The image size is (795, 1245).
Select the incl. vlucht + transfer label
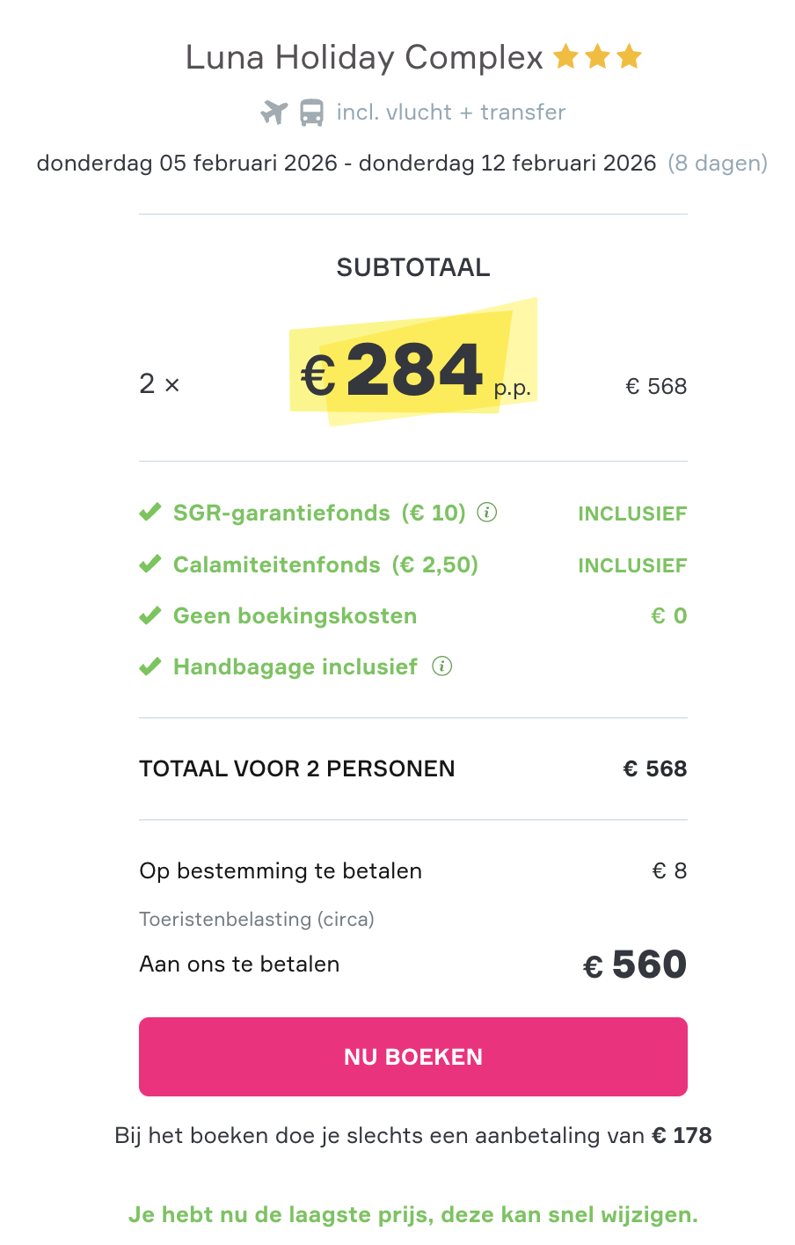[450, 112]
